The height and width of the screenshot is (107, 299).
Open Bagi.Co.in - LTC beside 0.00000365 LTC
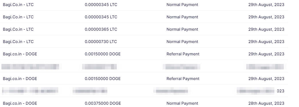click(x=18, y=29)
